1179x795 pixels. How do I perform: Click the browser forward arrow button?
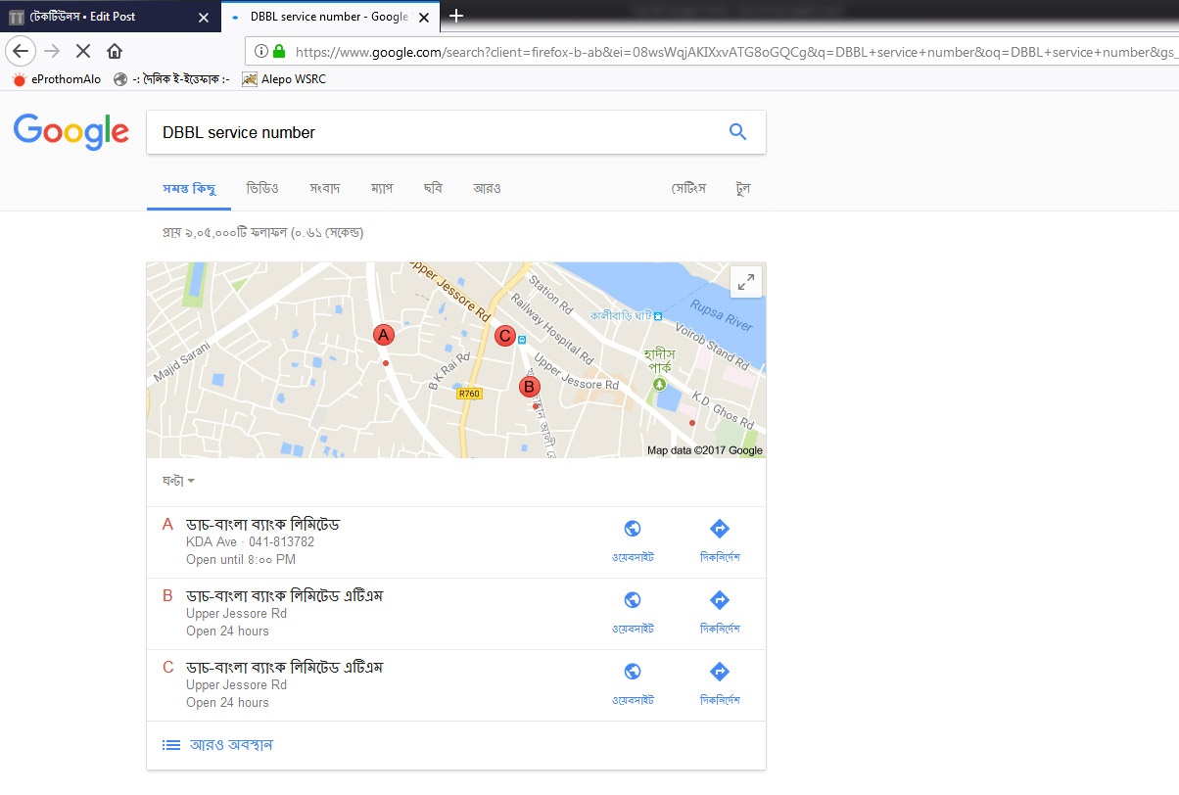(x=53, y=51)
